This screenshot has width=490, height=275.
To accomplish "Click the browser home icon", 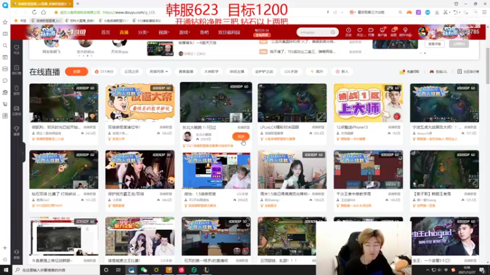I will tap(43, 12).
